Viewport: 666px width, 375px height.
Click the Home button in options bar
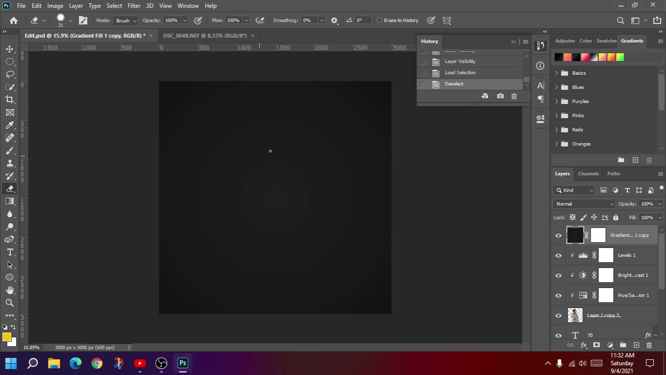(x=14, y=21)
